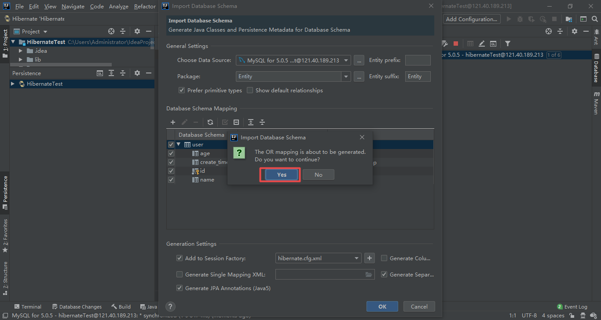Screen dimensions: 601x320
Task: Enable Show default relationships
Action: tap(249, 90)
